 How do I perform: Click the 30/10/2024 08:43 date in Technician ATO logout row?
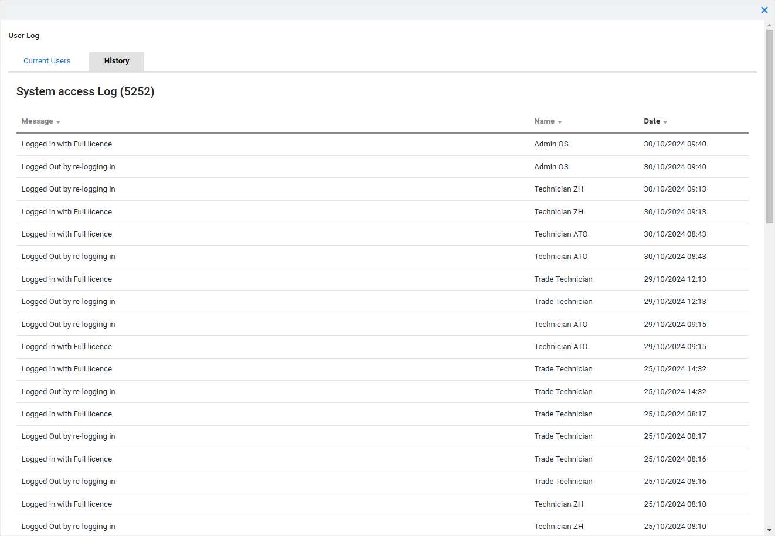[x=675, y=257]
